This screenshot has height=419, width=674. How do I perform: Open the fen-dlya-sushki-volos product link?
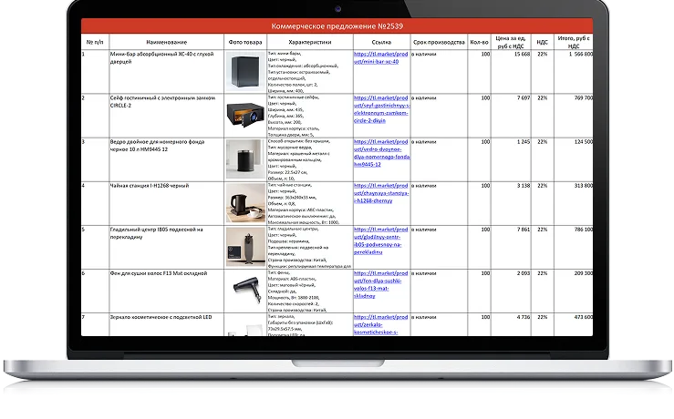click(381, 284)
